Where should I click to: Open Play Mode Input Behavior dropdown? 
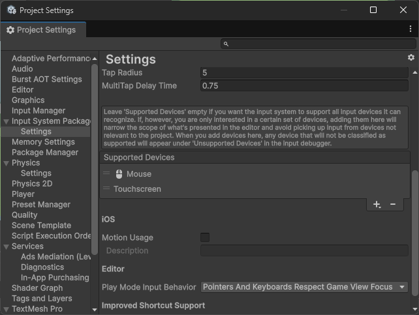click(304, 287)
